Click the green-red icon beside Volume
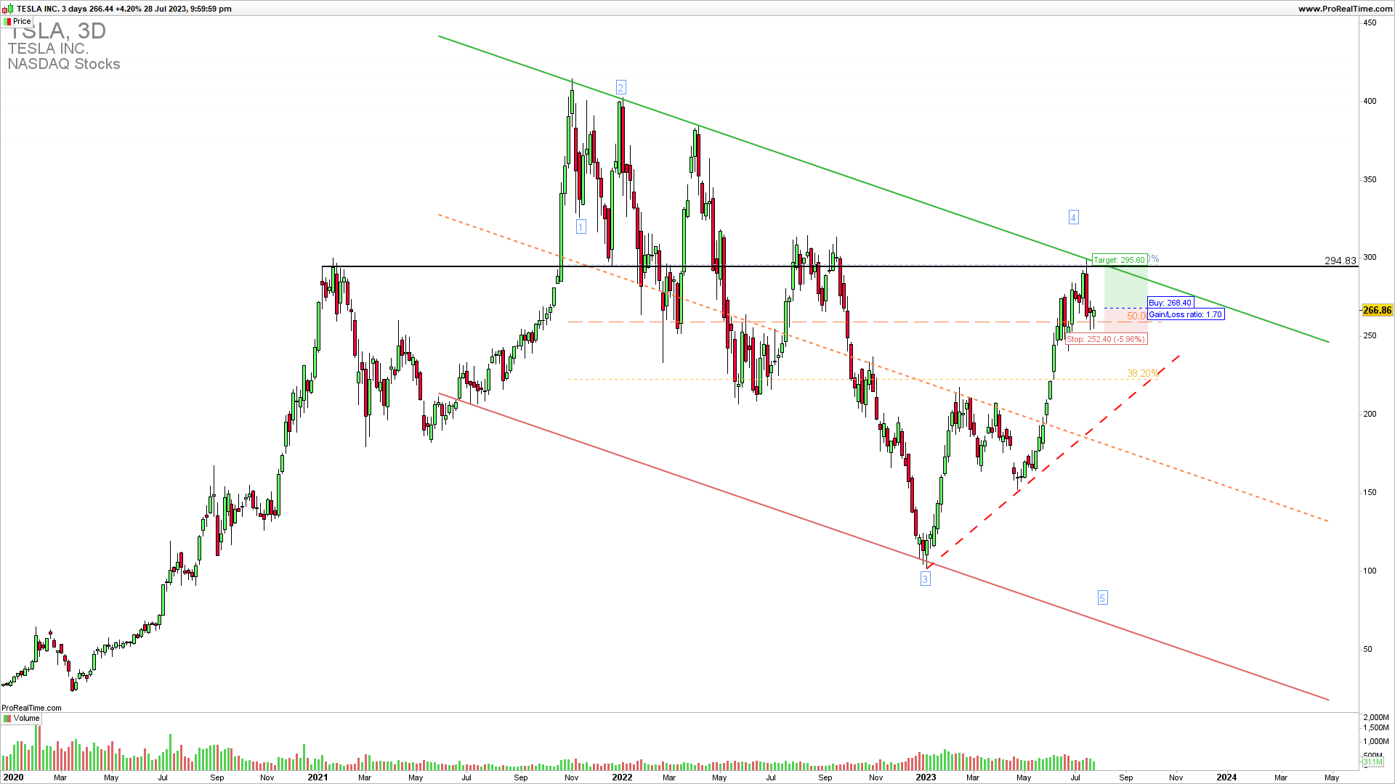1395x784 pixels. [x=7, y=718]
